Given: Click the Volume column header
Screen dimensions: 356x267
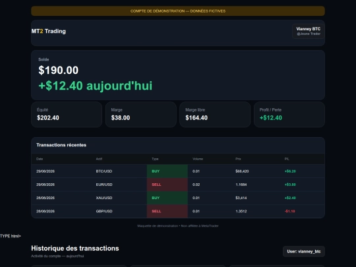Looking at the screenshot, I should (x=198, y=159).
